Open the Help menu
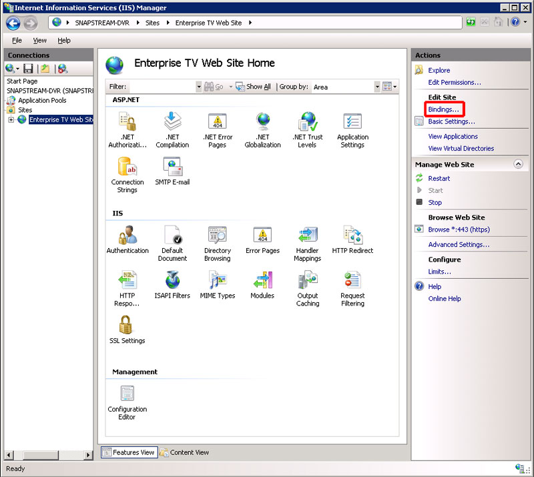This screenshot has height=477, width=534. 63,41
